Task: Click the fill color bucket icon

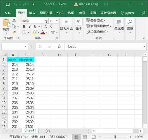Action: 35,32
